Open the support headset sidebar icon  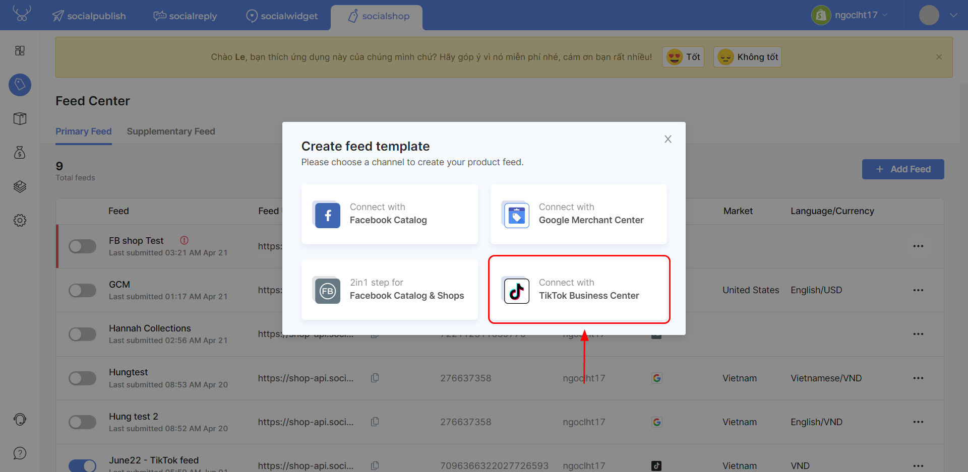pyautogui.click(x=20, y=419)
